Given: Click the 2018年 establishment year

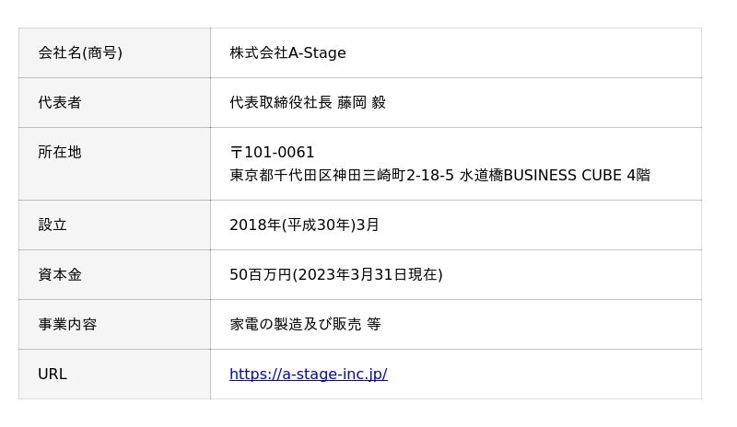Looking at the screenshot, I should click(255, 225).
